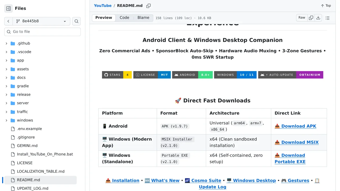This screenshot has height=191, width=340.
Task: Collapse the Files side panel icon
Action: click(8, 8)
